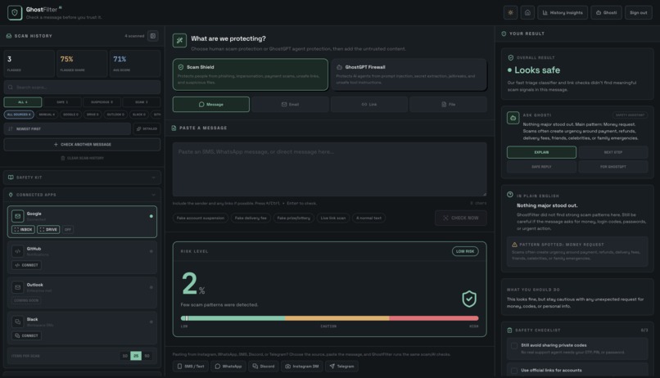Click the shield checkmark icon in risk card
This screenshot has width=660, height=378.
pyautogui.click(x=469, y=299)
